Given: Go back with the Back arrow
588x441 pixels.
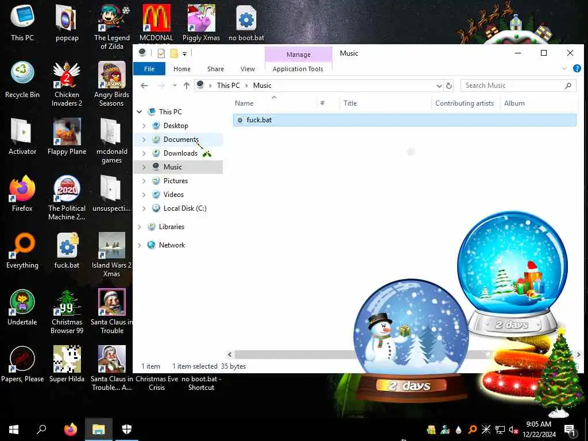Looking at the screenshot, I should (x=144, y=86).
